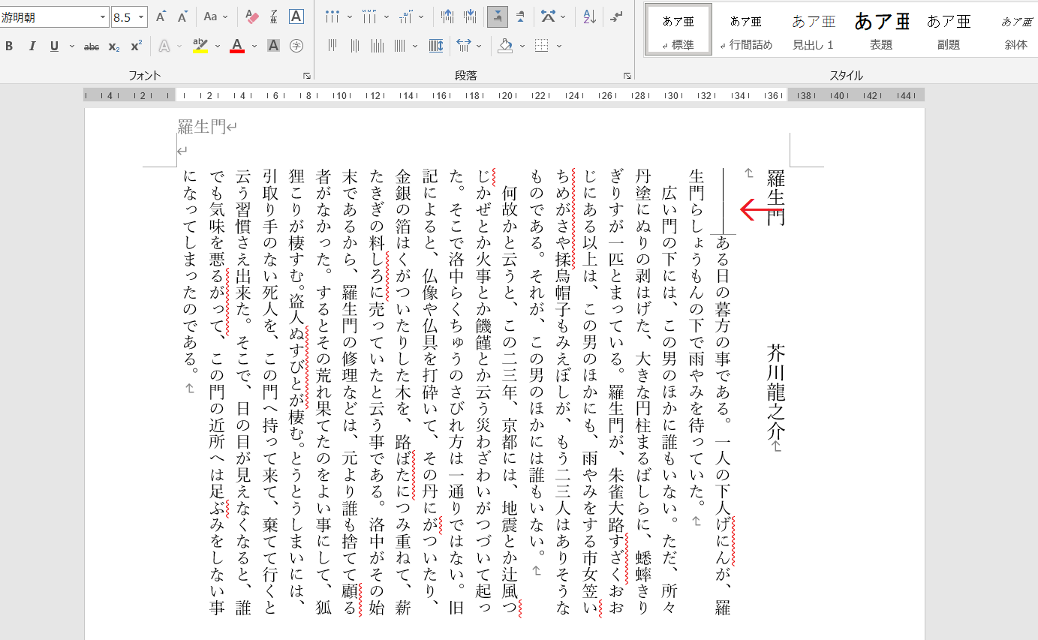
Task: Apply the 見出し 1 style
Action: click(x=813, y=30)
